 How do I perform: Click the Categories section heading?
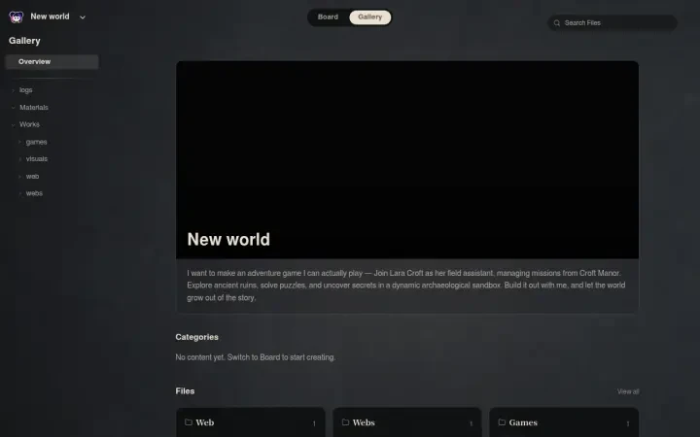196,337
